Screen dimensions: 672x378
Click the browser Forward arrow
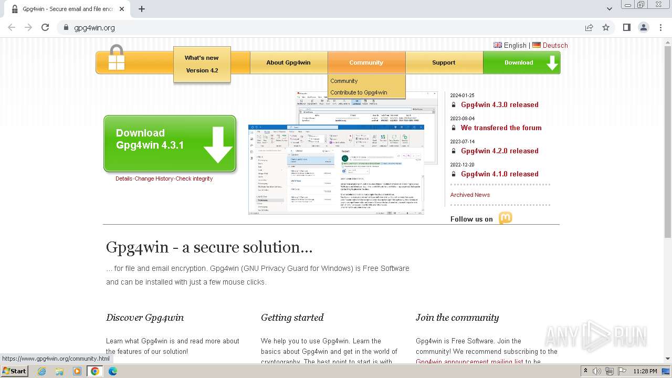pyautogui.click(x=28, y=28)
